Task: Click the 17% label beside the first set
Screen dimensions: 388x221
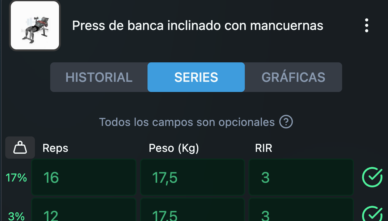Action: [x=16, y=177]
